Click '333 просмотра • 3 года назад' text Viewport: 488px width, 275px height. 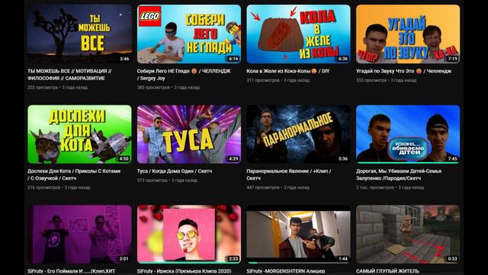(x=387, y=80)
